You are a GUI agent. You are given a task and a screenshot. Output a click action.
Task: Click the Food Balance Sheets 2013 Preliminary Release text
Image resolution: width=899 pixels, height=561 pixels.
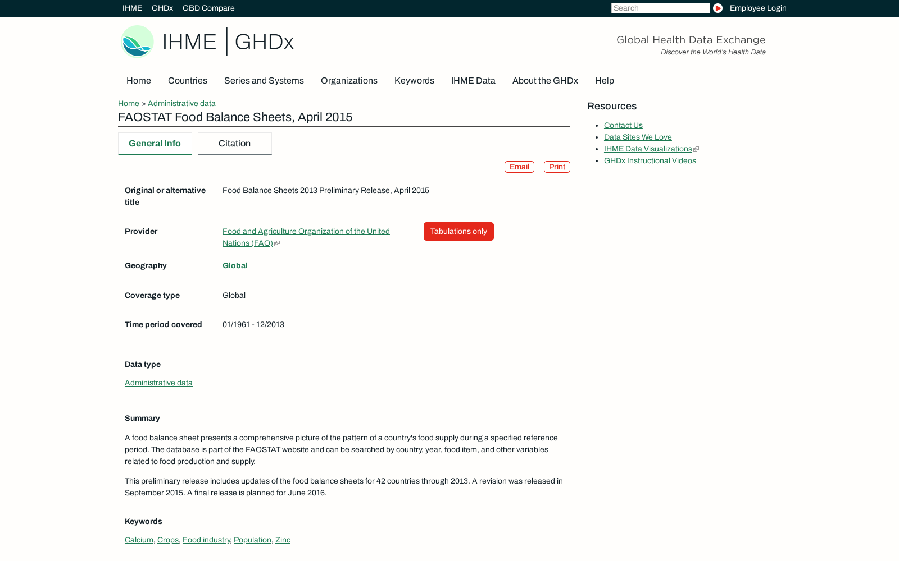[x=326, y=191]
